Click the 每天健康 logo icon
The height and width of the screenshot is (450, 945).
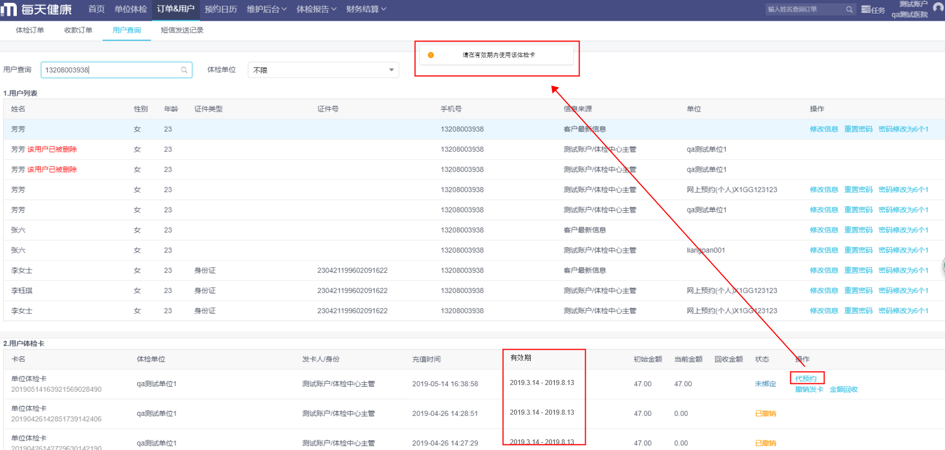coord(8,10)
